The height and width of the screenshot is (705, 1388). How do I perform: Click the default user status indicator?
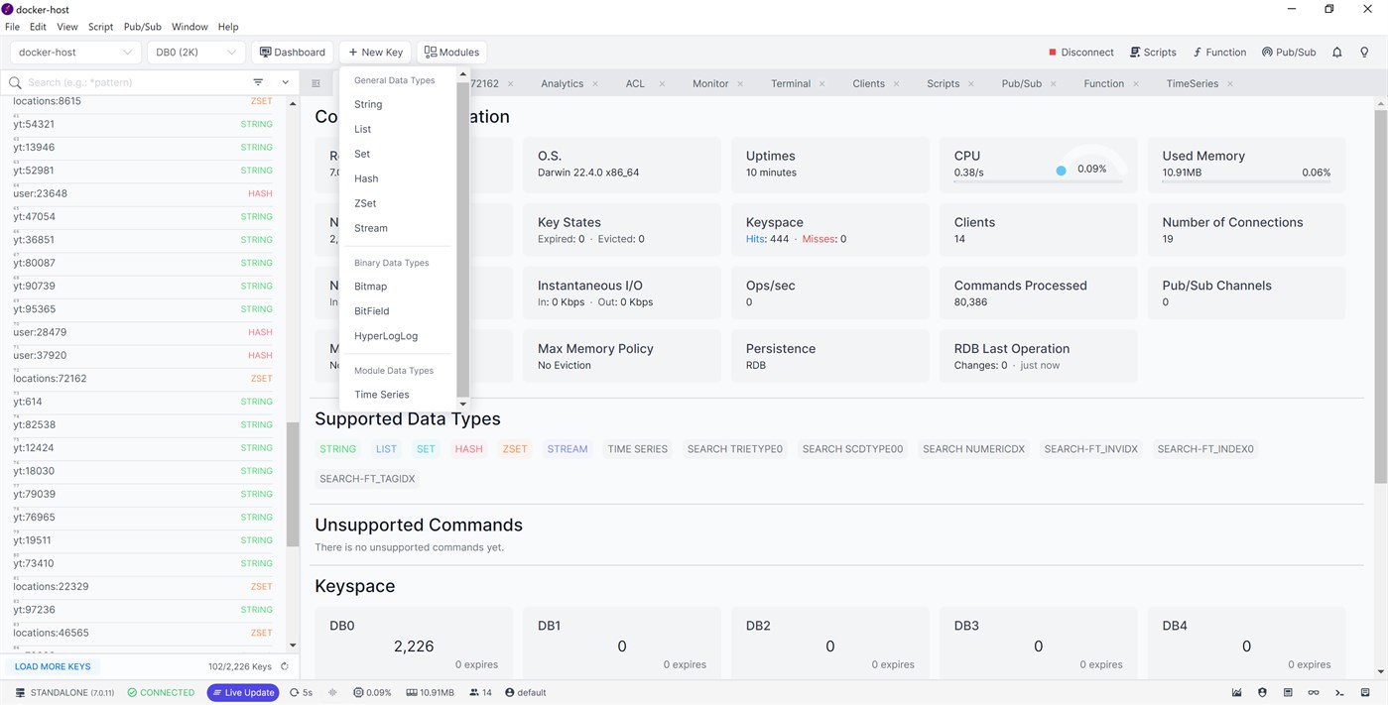click(x=526, y=693)
